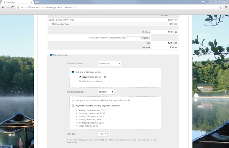
Task: Open the Payment method dropdown
Action: (109, 63)
